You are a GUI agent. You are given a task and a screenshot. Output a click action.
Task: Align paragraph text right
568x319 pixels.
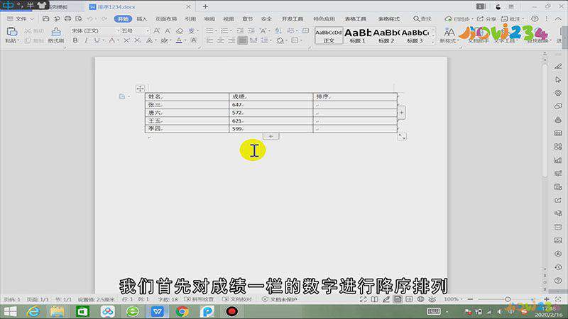[231, 40]
